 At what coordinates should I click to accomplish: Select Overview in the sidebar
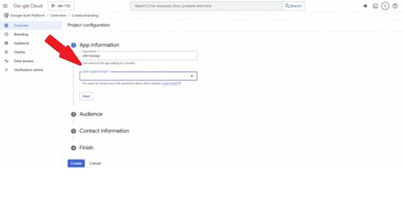click(x=31, y=25)
